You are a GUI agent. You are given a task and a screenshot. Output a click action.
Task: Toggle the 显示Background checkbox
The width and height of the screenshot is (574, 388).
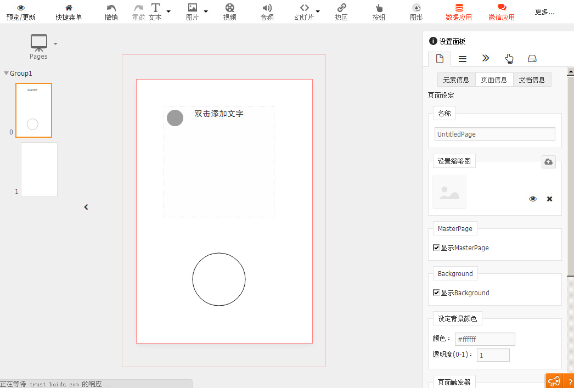click(x=436, y=293)
